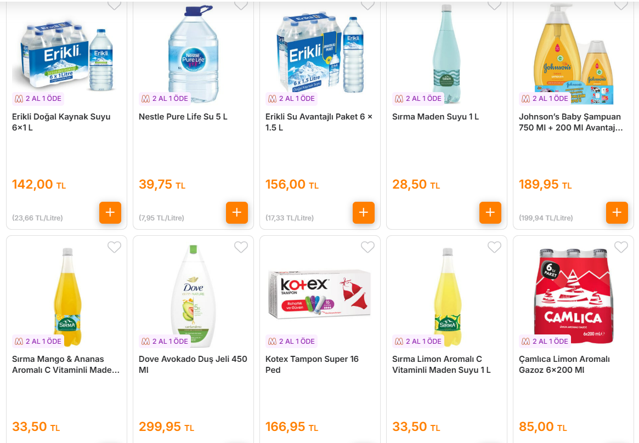
Task: Add Erikli Su Avantajlı Paket to cart
Action: click(x=364, y=213)
